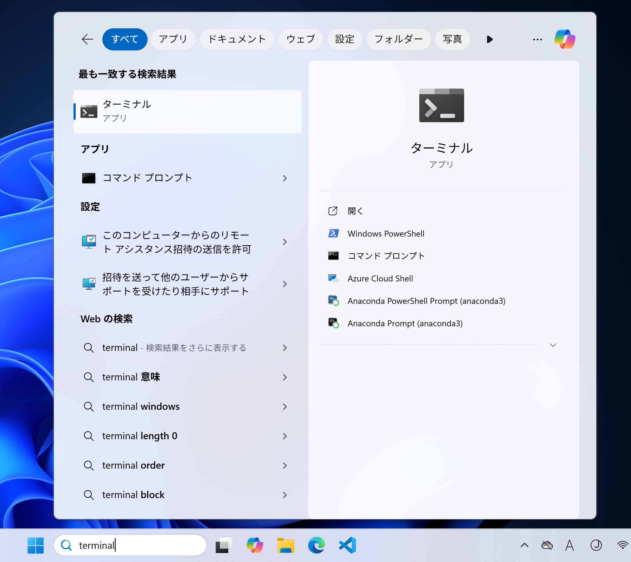Open 招待を送って他のユーザーからサポート setting result
Image resolution: width=631 pixels, height=562 pixels.
coord(187,284)
